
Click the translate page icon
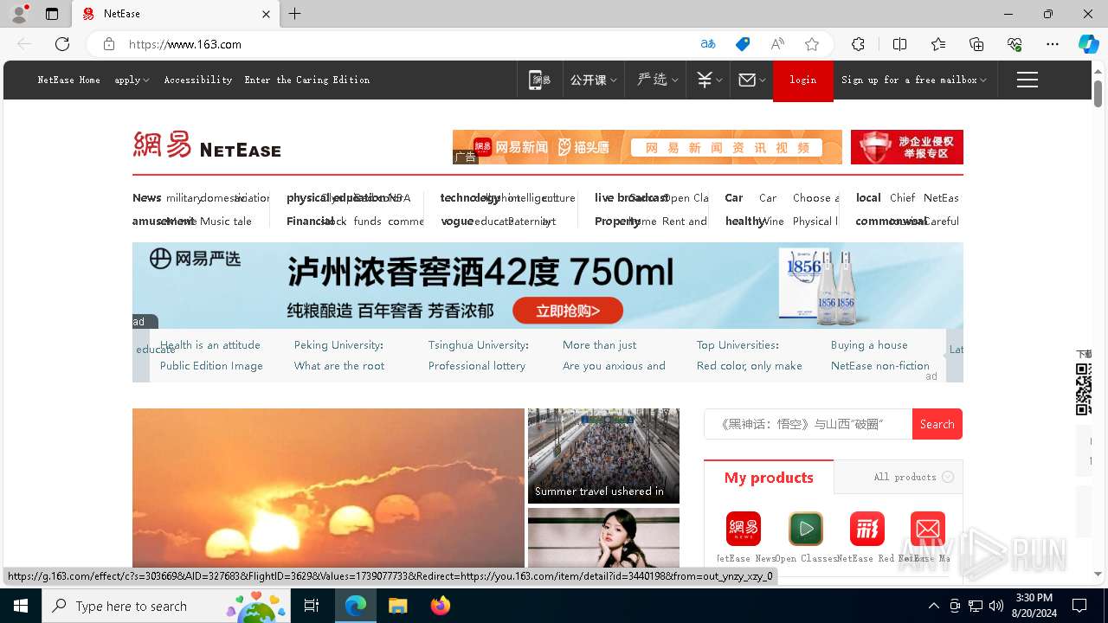(708, 44)
